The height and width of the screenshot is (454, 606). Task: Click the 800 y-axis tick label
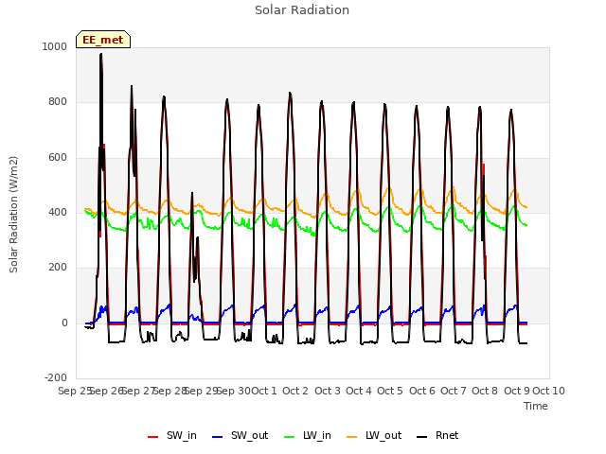(x=58, y=102)
